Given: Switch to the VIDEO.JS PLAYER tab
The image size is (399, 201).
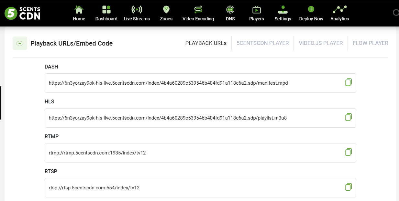Looking at the screenshot, I should (x=321, y=43).
